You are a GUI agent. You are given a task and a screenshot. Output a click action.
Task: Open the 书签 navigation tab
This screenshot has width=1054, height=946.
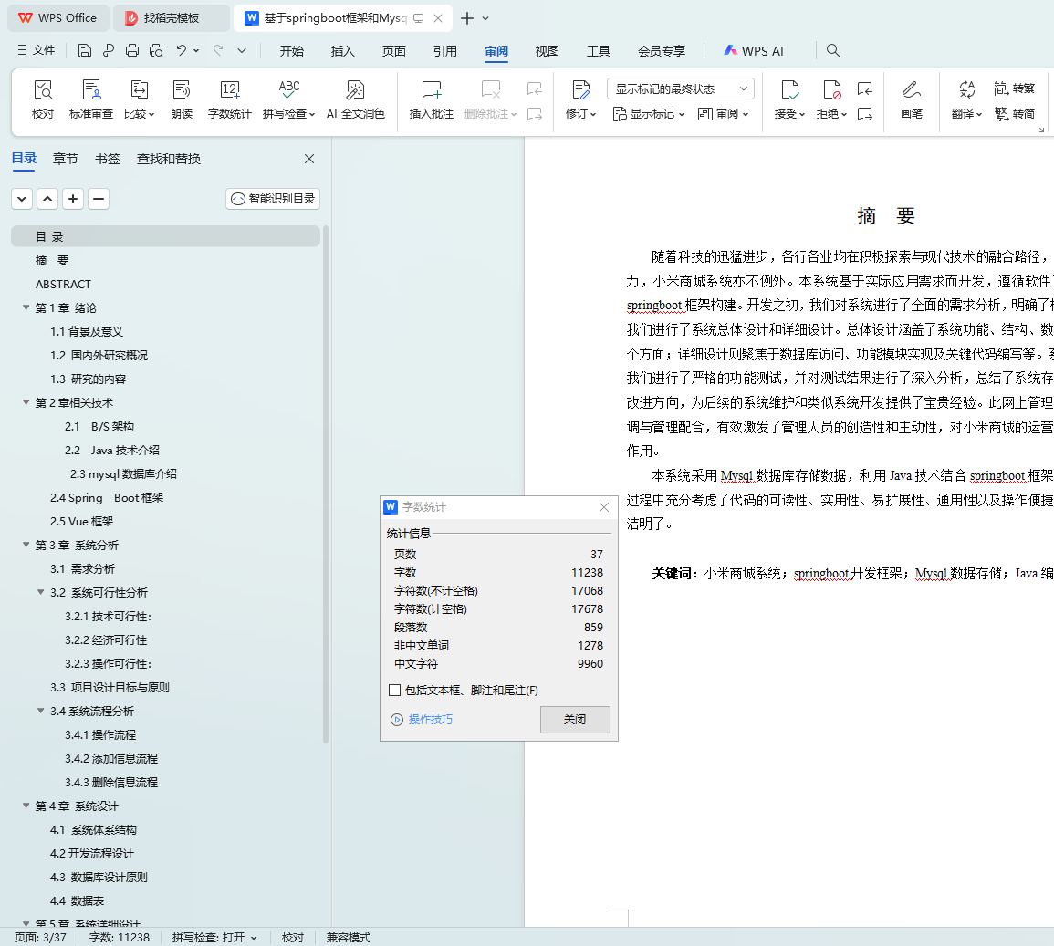[x=108, y=159]
